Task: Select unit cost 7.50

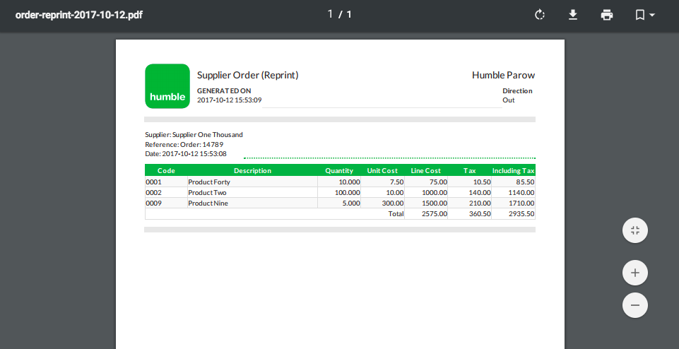Action: click(396, 182)
